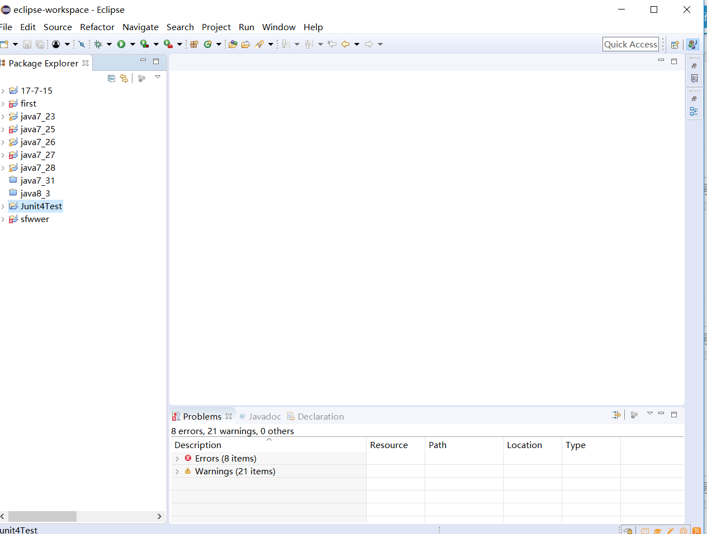Open the Refactor menu
This screenshot has height=534, width=707.
click(97, 27)
